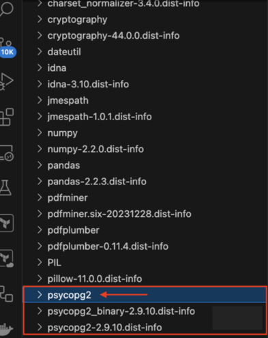Select psycopg2_binary-2.9.10.dist-info folder
Viewport: 268px width, 338px height.
tap(145, 311)
